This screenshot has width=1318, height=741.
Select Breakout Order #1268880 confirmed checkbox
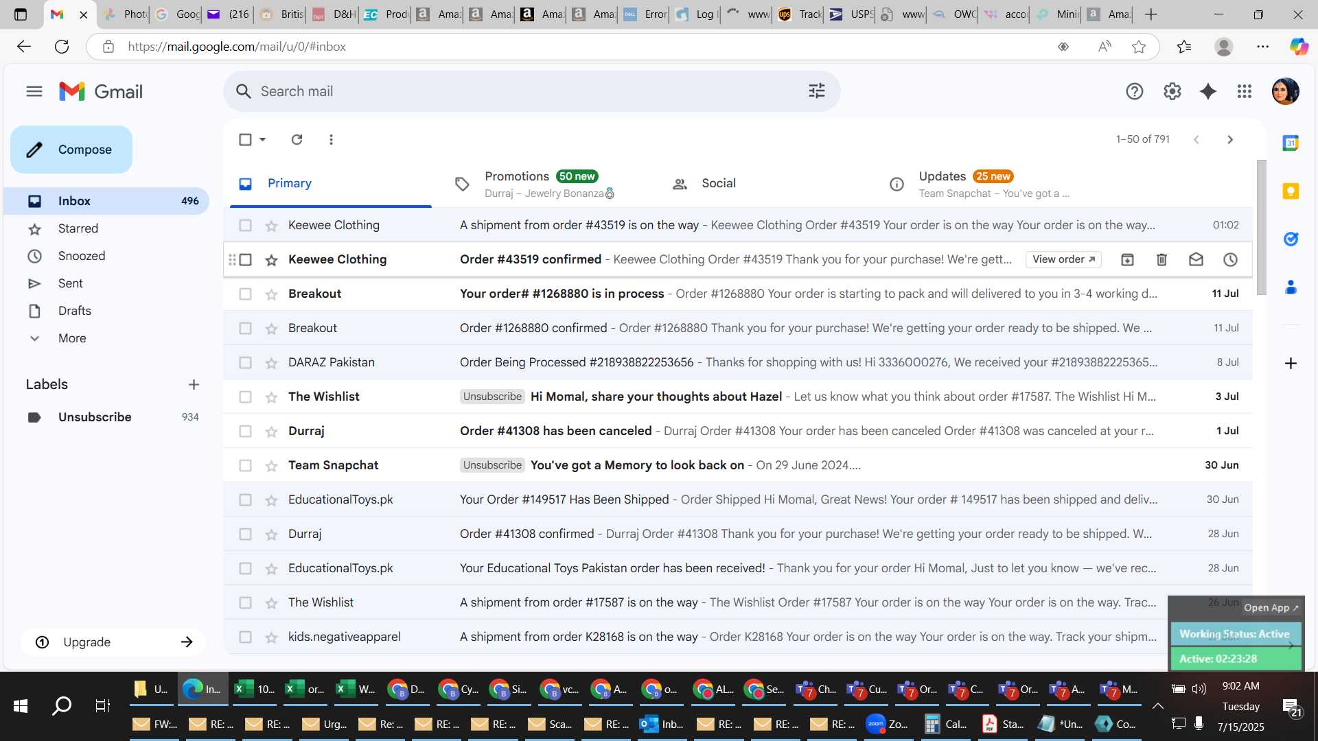coord(245,328)
